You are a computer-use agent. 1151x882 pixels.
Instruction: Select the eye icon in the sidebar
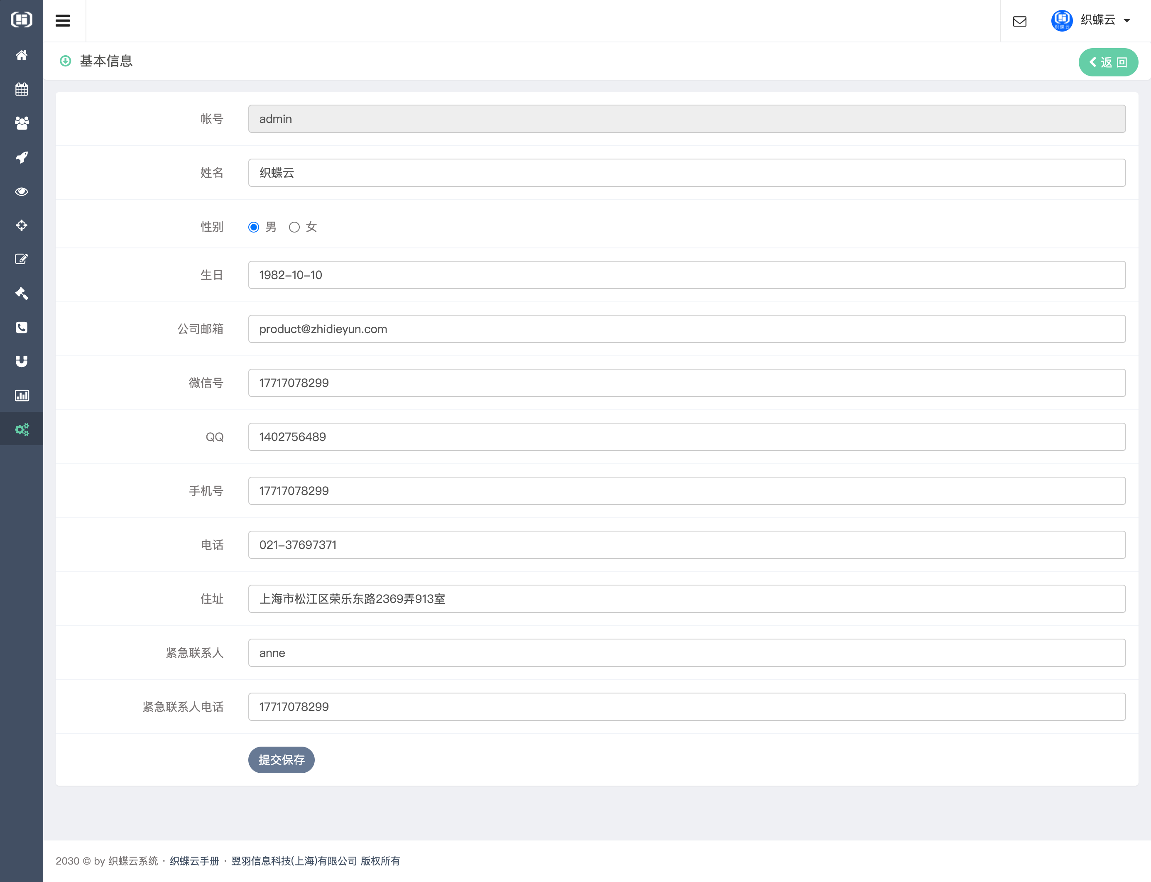(22, 191)
